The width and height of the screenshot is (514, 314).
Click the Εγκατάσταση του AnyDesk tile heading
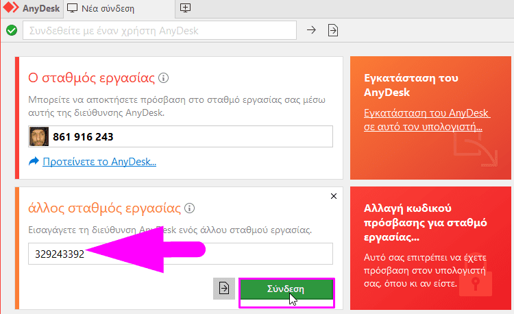coord(411,85)
